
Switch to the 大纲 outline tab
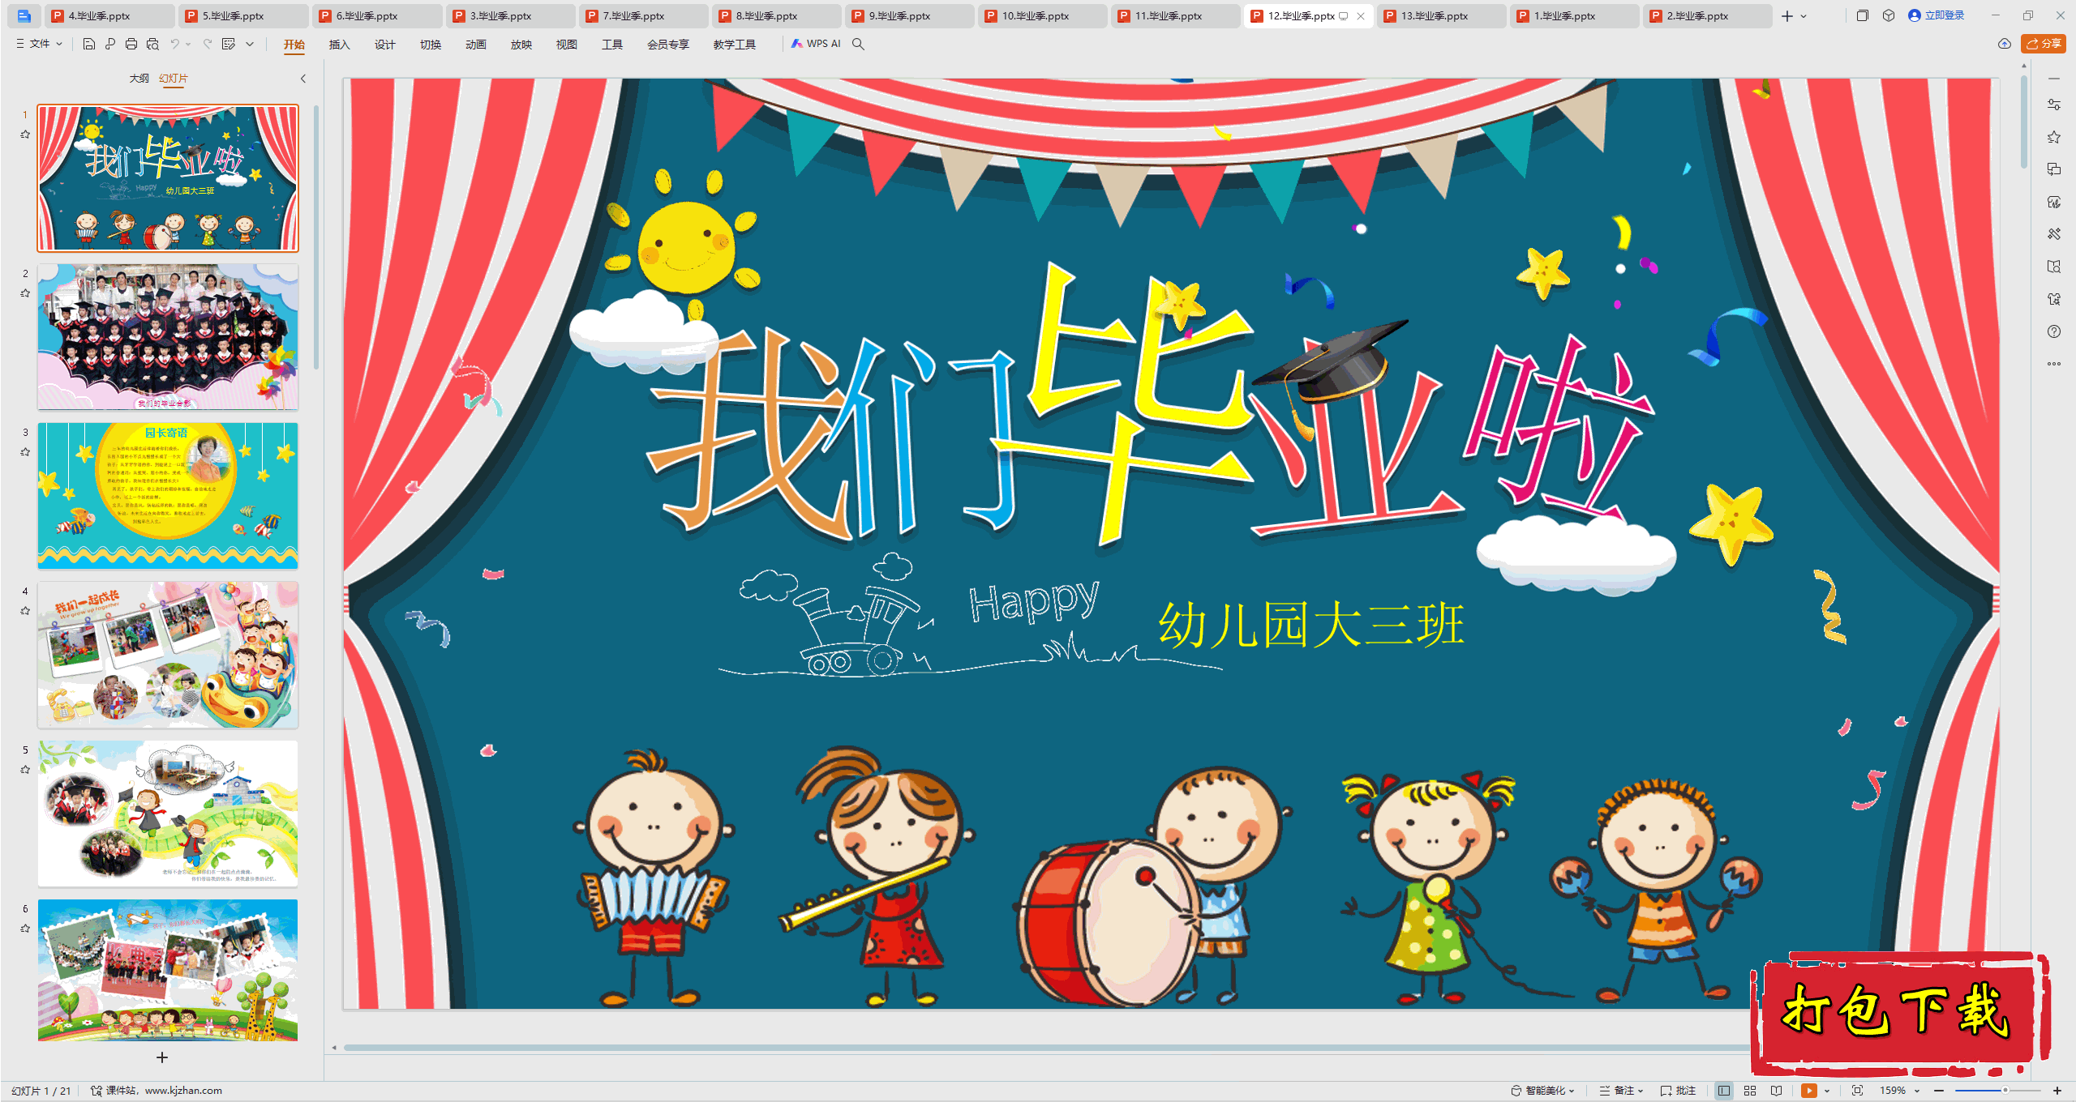139,79
